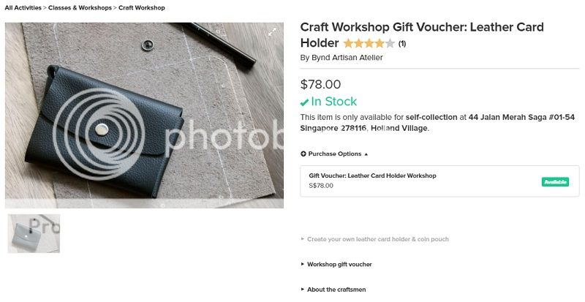This screenshot has width=585, height=302.
Task: Click the $78.00 price text
Action: pyautogui.click(x=320, y=84)
